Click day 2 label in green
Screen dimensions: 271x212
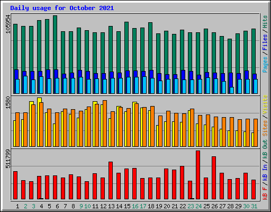click(x=25, y=206)
